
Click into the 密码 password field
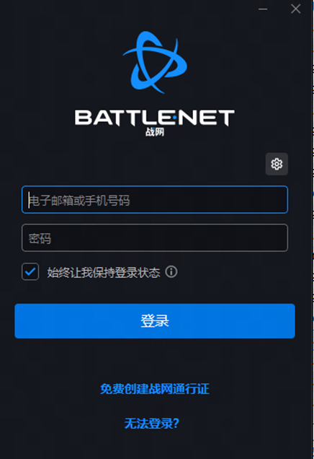coord(155,237)
